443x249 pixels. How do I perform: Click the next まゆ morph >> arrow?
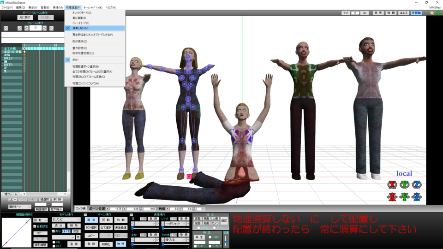pyautogui.click(x=157, y=240)
